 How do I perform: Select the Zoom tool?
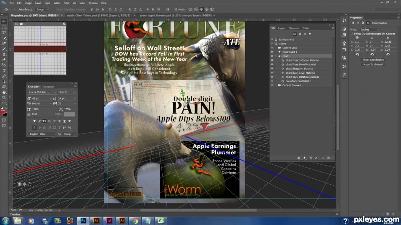(x=4, y=97)
